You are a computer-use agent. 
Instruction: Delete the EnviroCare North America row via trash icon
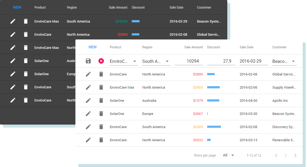(101, 74)
